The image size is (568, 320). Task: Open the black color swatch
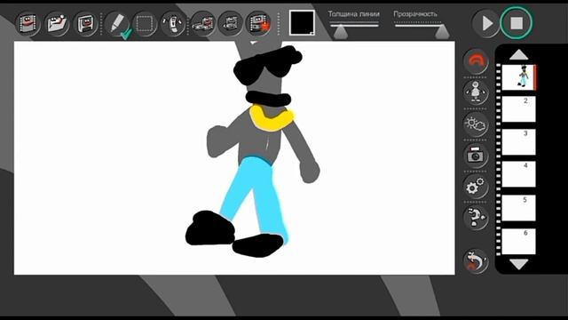click(302, 22)
